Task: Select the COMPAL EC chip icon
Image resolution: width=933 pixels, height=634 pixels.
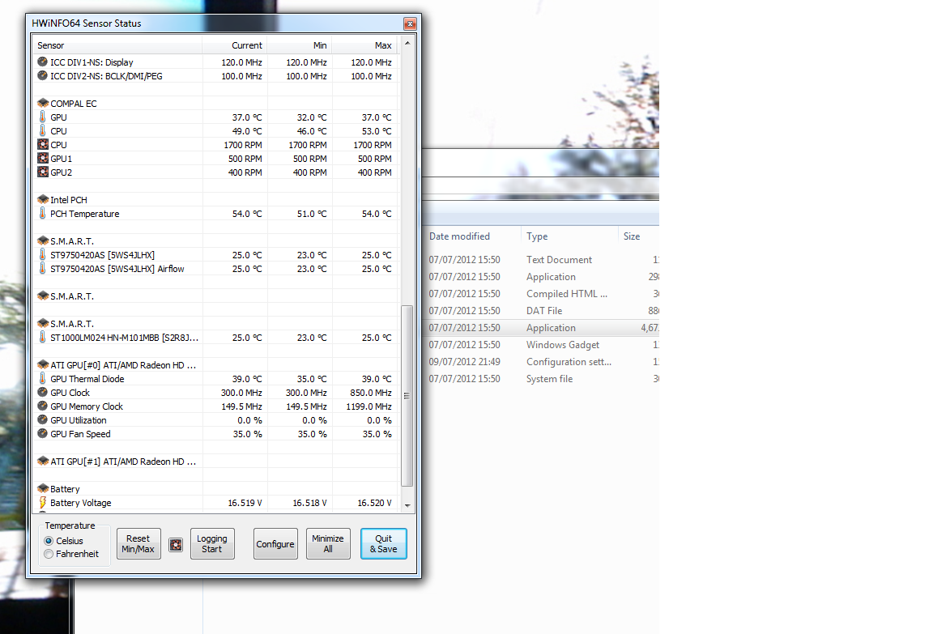Action: 43,103
